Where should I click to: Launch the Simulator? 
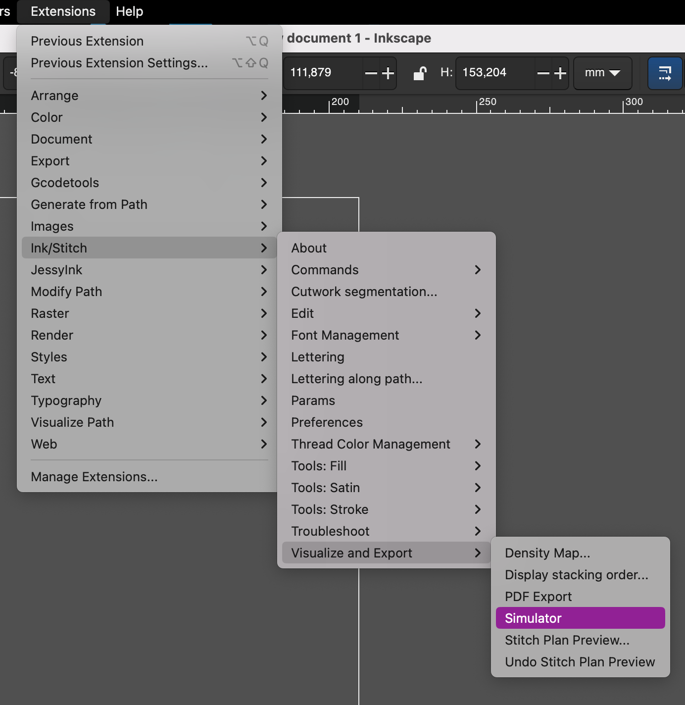(581, 618)
